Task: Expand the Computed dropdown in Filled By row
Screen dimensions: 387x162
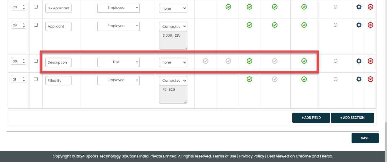Action: 173,81
